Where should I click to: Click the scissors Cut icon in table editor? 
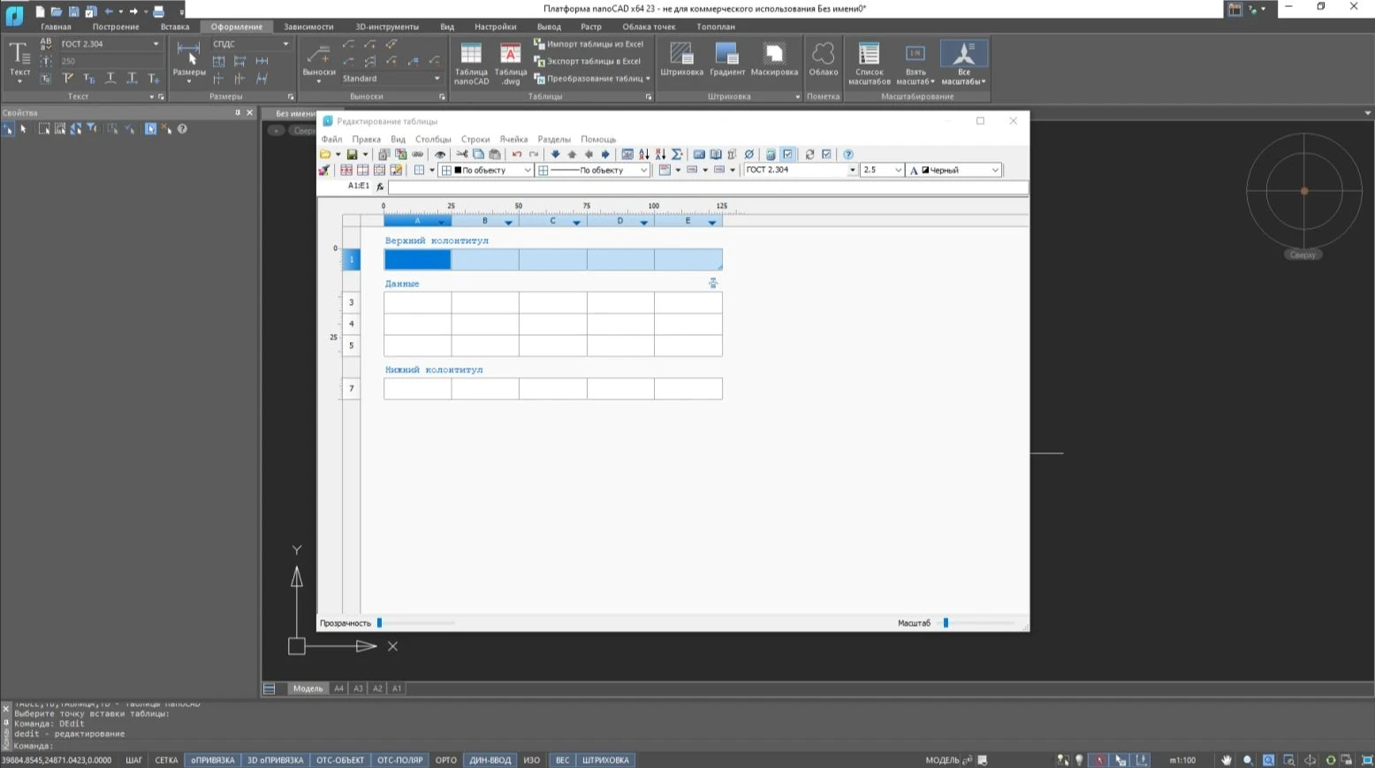pyautogui.click(x=462, y=155)
